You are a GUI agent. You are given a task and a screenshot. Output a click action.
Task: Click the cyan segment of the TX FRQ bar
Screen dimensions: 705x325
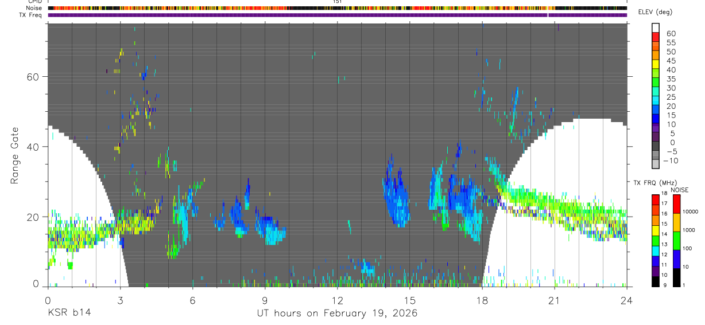pos(656,250)
